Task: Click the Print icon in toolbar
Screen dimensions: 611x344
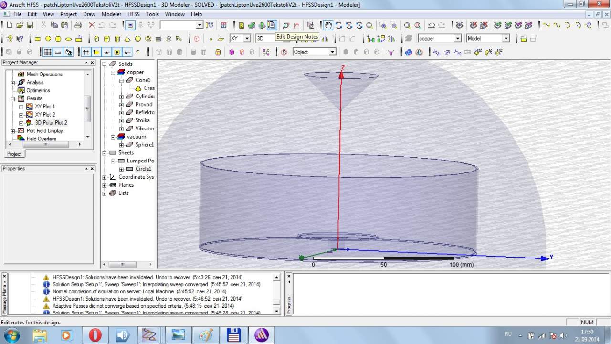Action: click(x=78, y=25)
